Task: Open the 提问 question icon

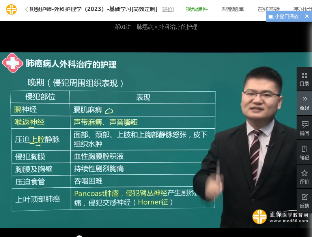Action: tap(304, 128)
